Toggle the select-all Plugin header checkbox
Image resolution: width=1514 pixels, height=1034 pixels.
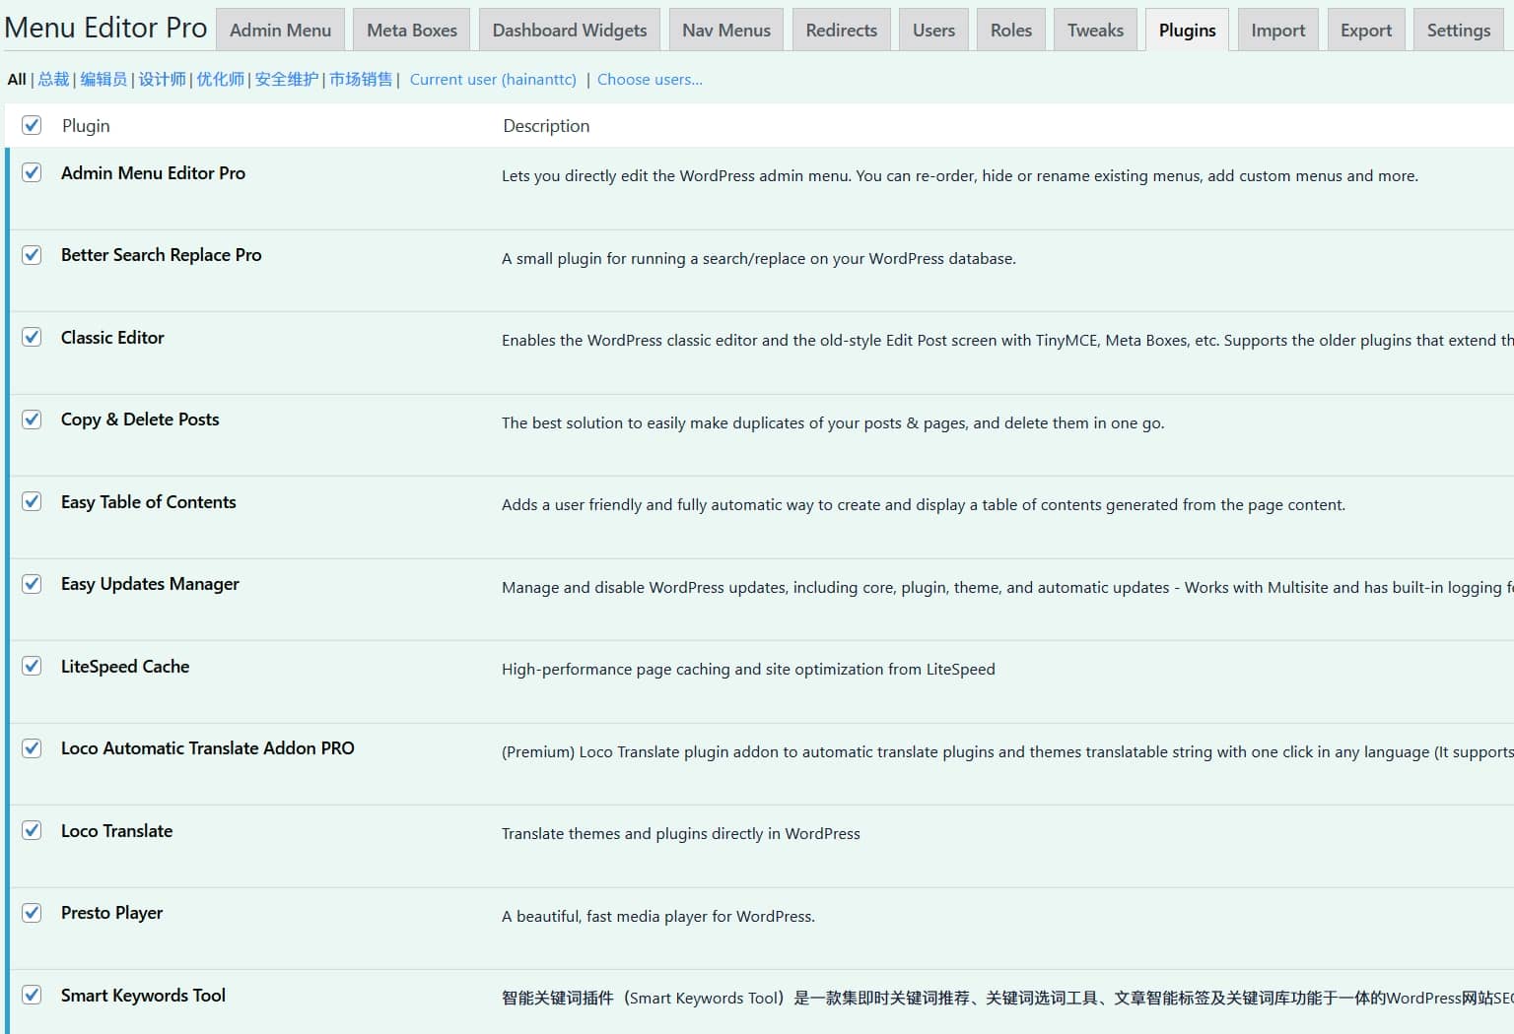pyautogui.click(x=32, y=125)
